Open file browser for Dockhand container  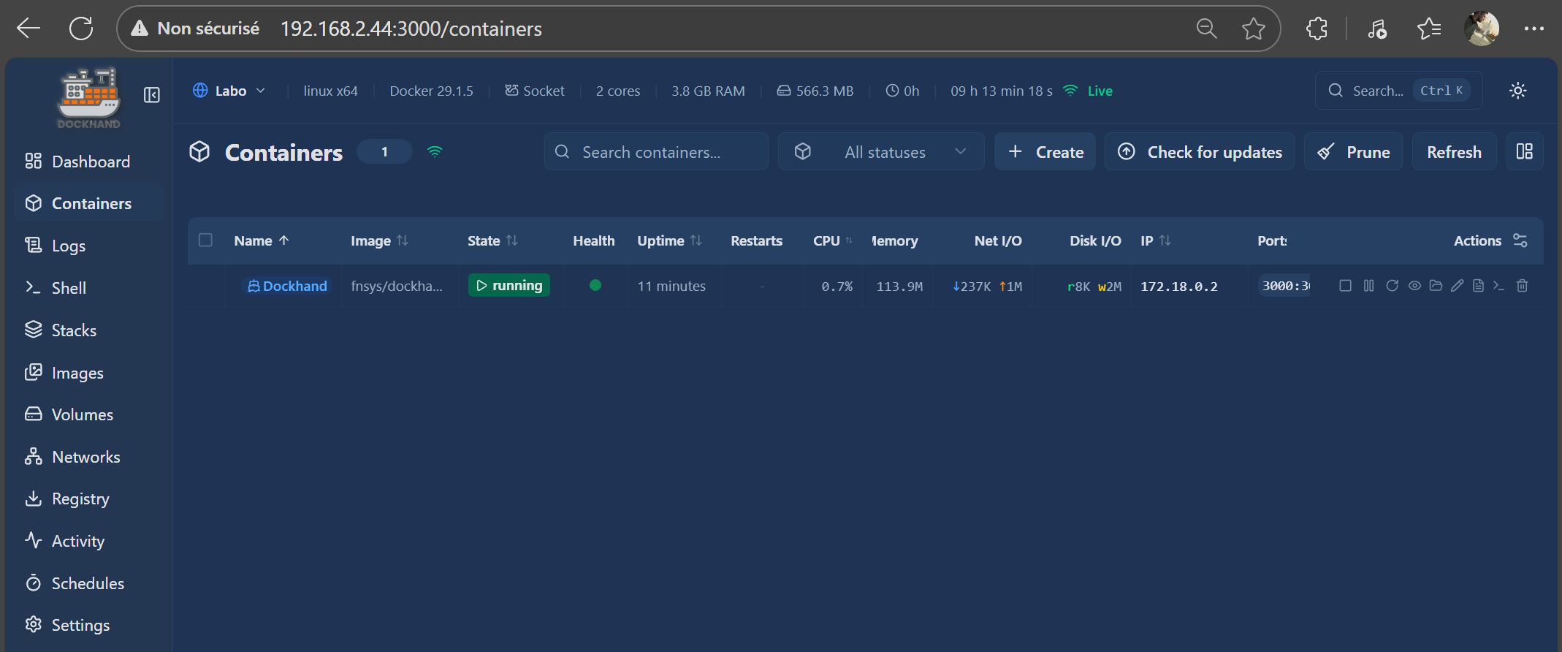tap(1436, 286)
